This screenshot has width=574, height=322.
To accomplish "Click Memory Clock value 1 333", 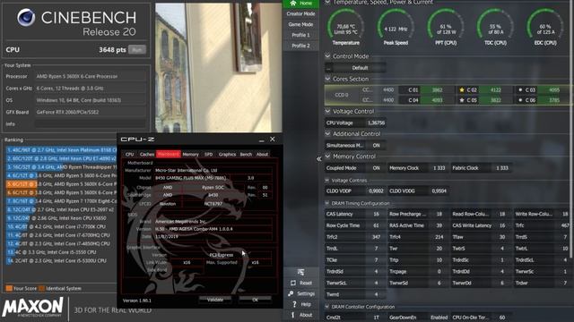I will [x=439, y=168].
